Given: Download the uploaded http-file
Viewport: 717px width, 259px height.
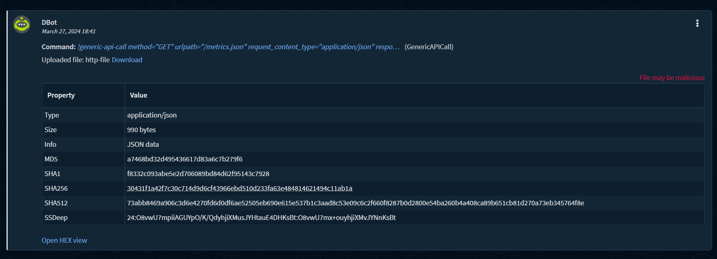Looking at the screenshot, I should click(127, 60).
